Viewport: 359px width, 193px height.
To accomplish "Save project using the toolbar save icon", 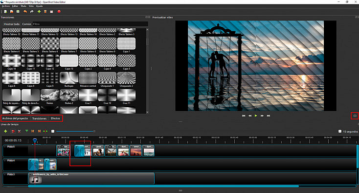I will tap(18, 11).
